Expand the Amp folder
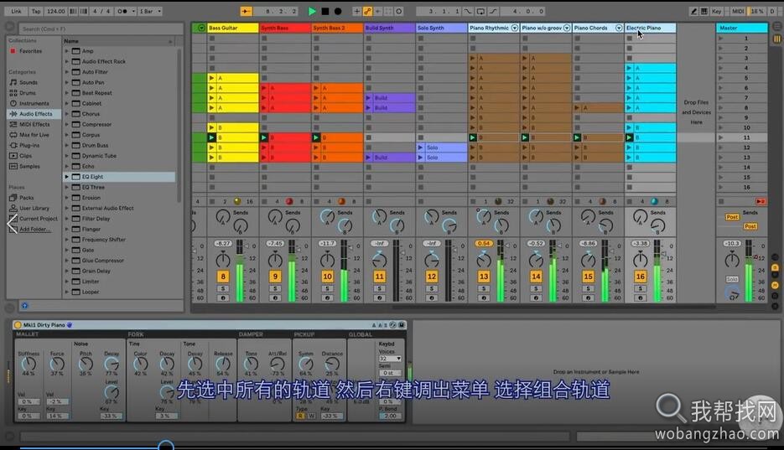This screenshot has height=450, width=784. (x=66, y=51)
